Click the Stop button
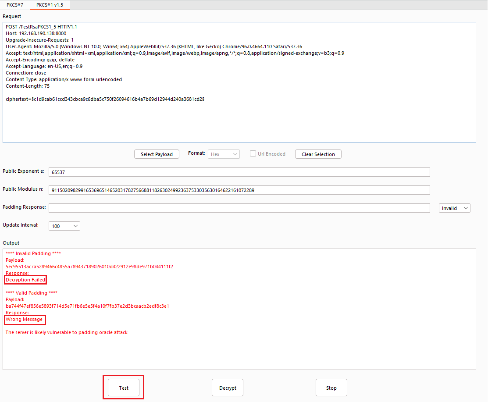 pyautogui.click(x=331, y=388)
